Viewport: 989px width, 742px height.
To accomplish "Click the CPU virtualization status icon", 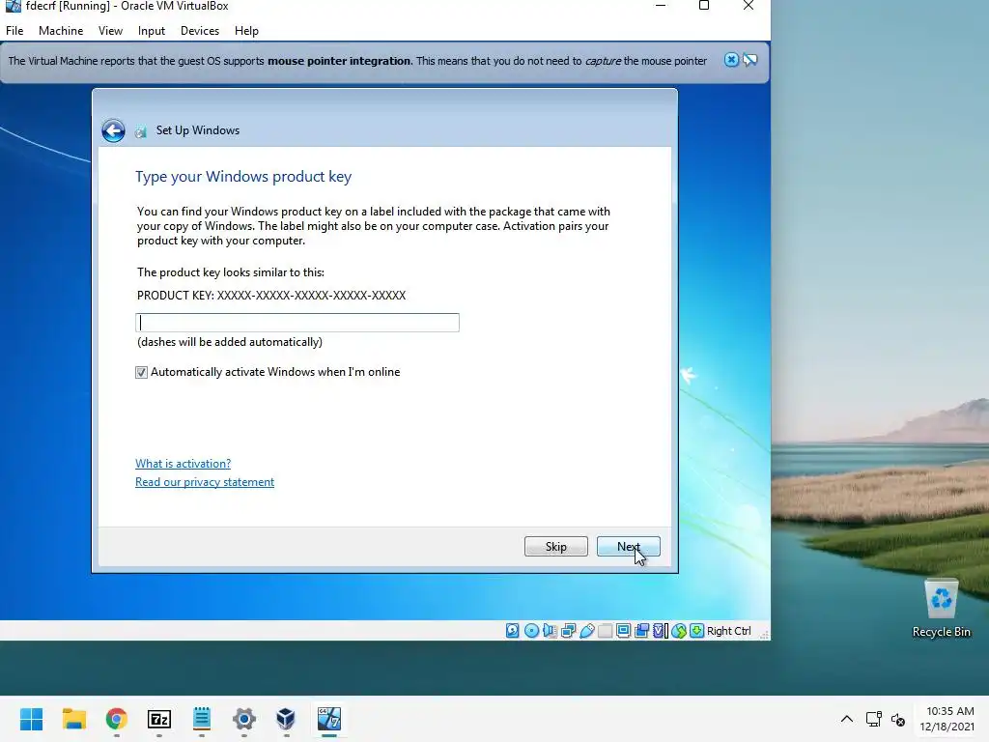I will (660, 630).
